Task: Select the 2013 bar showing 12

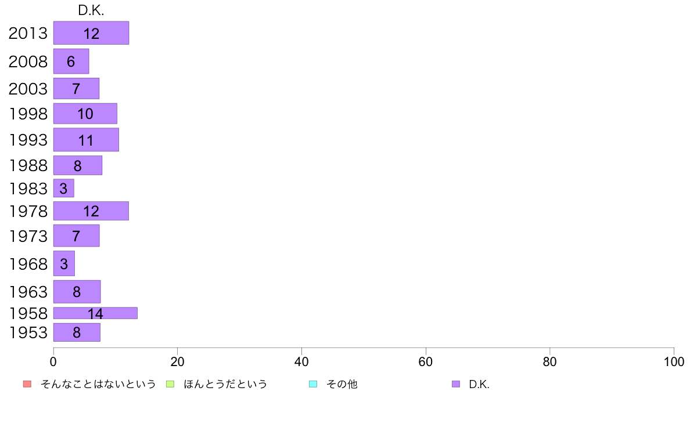Action: [x=91, y=33]
